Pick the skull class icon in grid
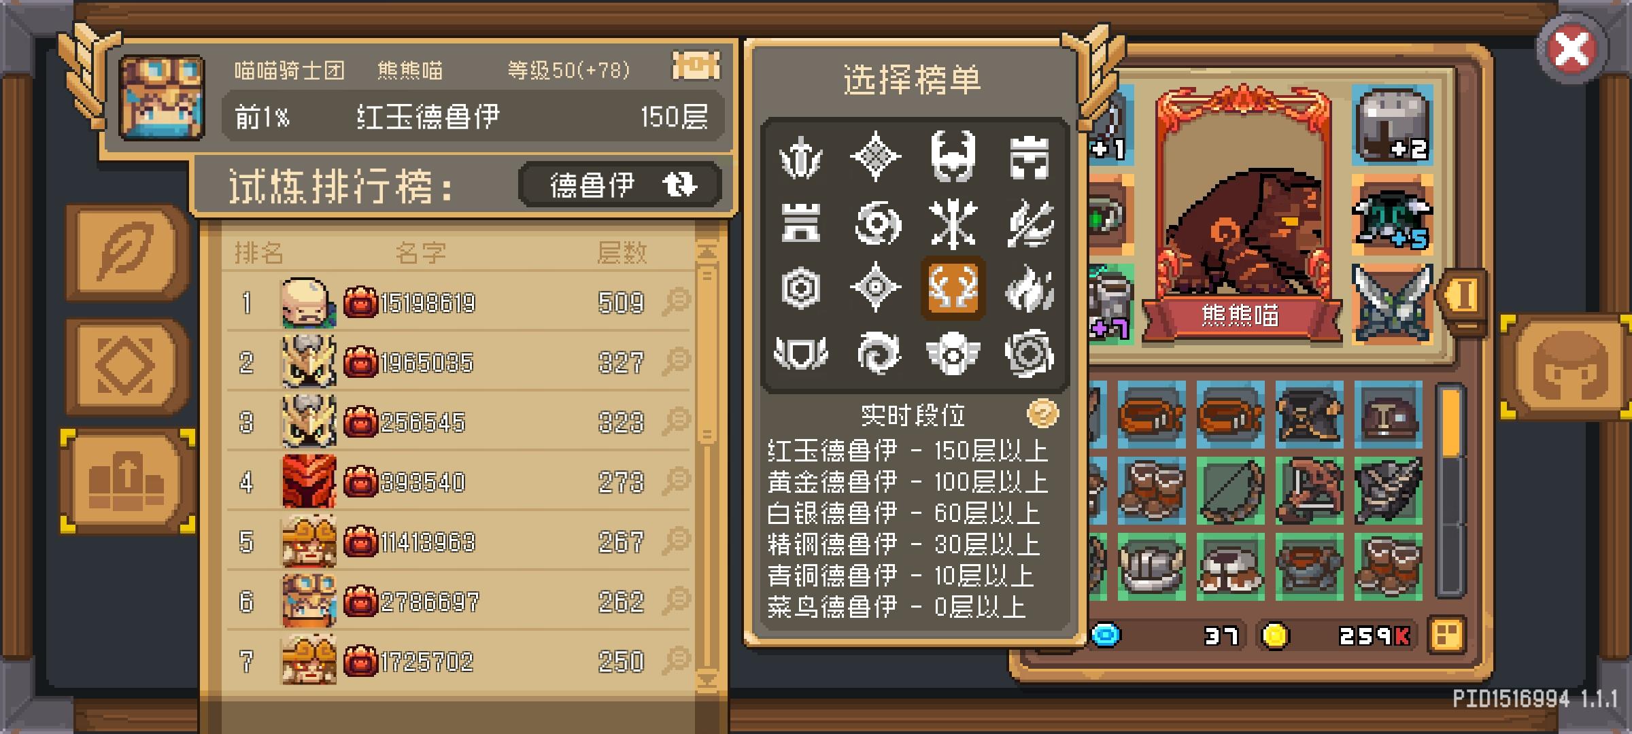 click(953, 353)
